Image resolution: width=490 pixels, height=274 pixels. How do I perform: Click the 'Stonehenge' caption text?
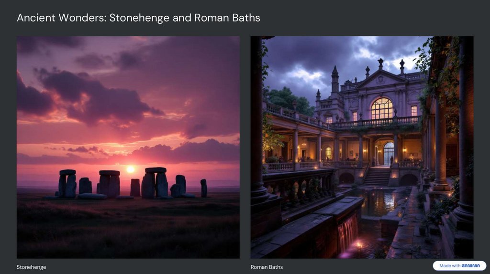click(31, 267)
